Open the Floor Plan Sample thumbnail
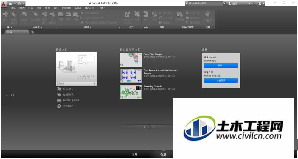Viewport: 298px width, 159px height. (131, 60)
